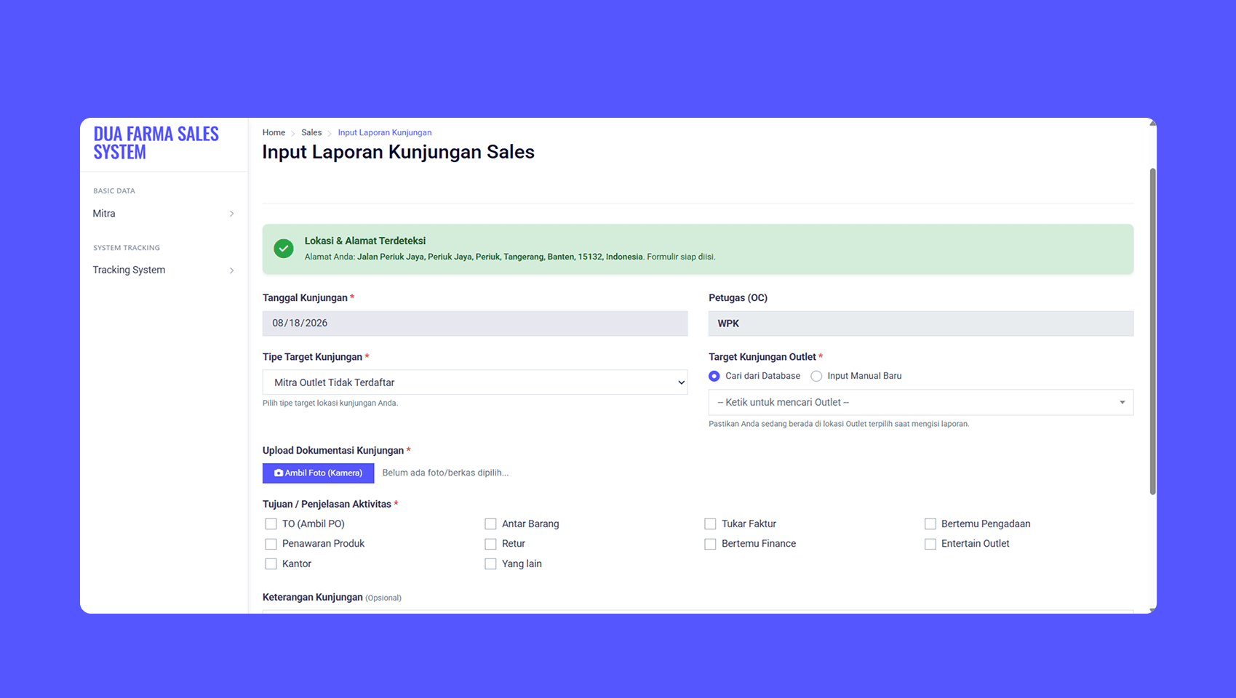The image size is (1236, 698).
Task: Click the Dua Farma Sales System logo
Action: click(x=156, y=143)
